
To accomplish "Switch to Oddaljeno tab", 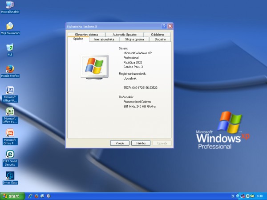I will coord(158,34).
